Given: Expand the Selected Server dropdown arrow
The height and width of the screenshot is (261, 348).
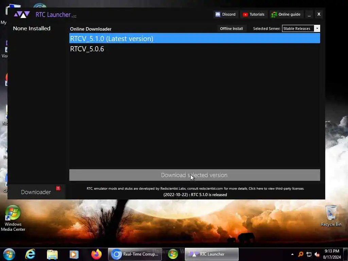Looking at the screenshot, I should [317, 29].
